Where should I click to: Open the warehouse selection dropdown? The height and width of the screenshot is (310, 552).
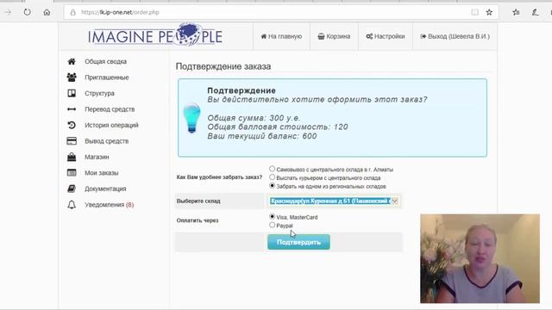pyautogui.click(x=334, y=201)
